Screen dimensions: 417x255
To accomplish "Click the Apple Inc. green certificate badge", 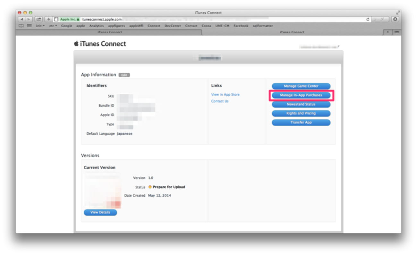I will pos(70,19).
